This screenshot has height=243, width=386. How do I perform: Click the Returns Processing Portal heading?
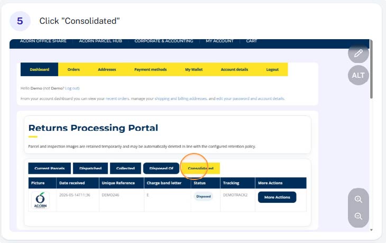tap(93, 128)
